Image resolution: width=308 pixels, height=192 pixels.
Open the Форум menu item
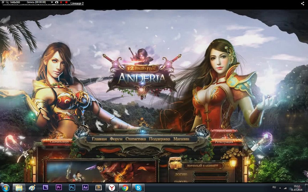pos(116,139)
